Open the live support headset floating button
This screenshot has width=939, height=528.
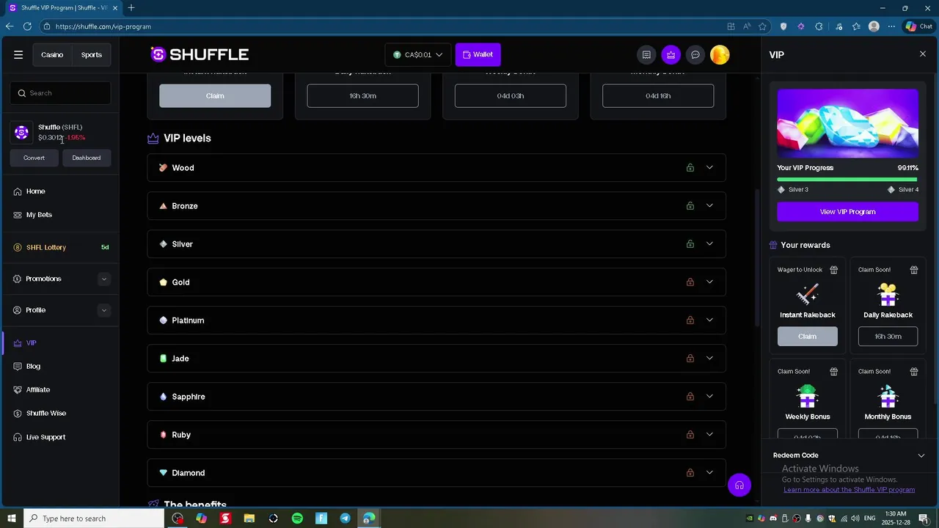[x=739, y=485]
